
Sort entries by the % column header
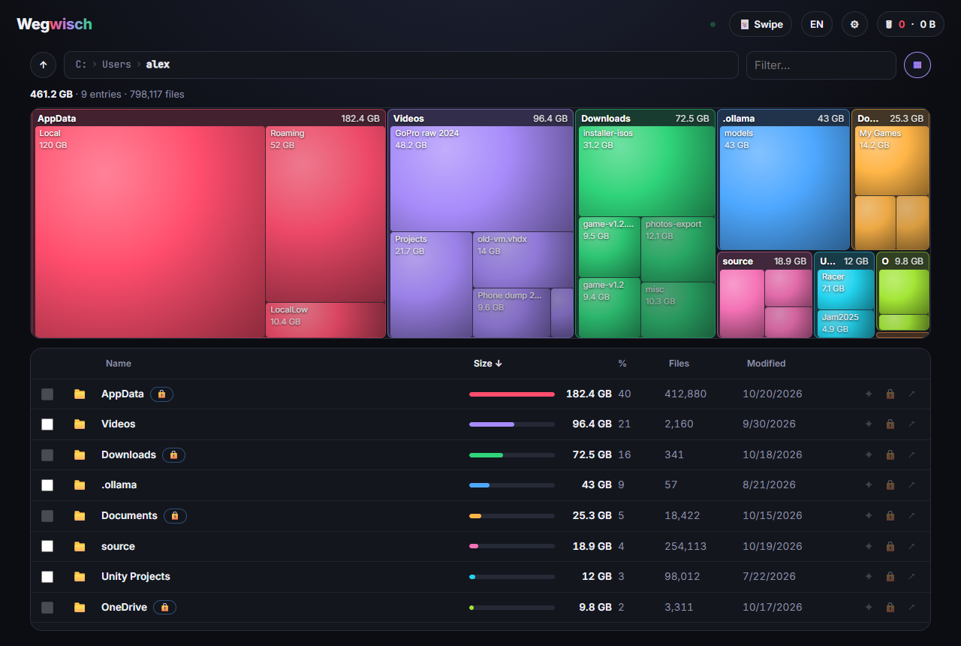(x=622, y=364)
